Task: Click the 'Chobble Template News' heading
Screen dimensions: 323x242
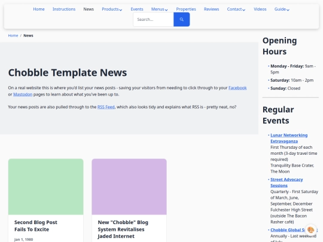Action: 68,73
